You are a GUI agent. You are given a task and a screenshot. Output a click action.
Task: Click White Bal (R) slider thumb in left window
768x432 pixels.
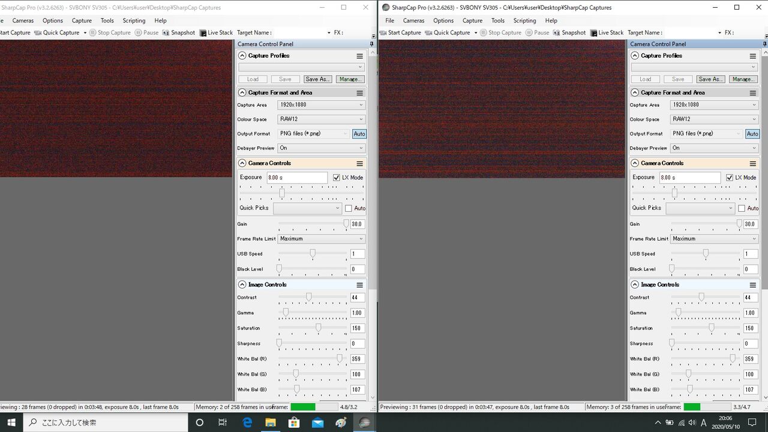click(x=340, y=359)
